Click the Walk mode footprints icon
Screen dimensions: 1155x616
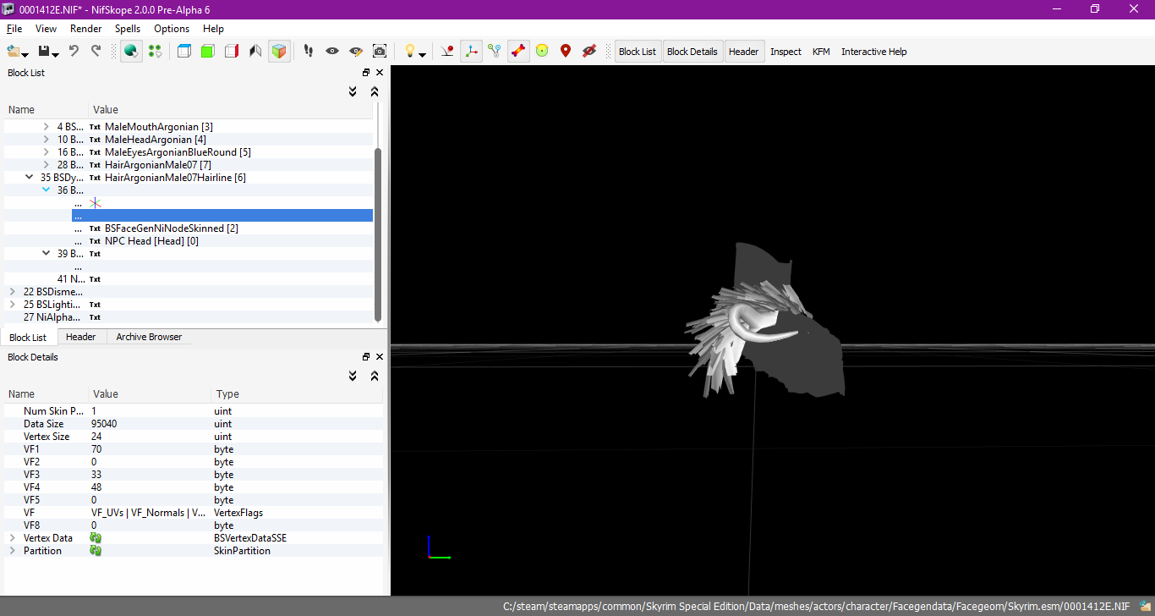(x=309, y=52)
